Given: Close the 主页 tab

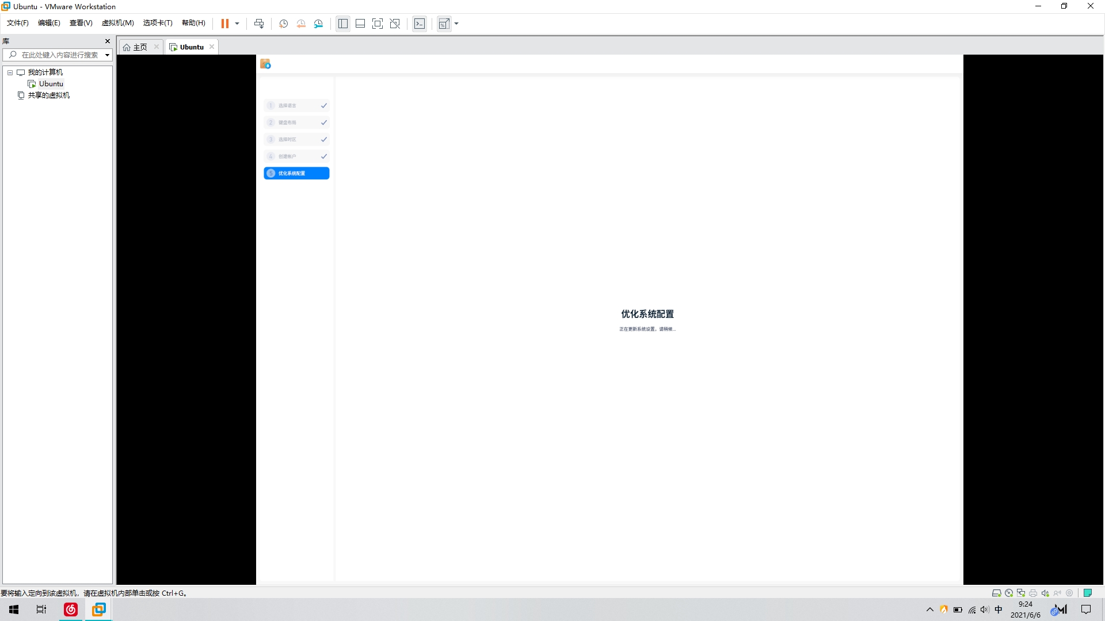Looking at the screenshot, I should pyautogui.click(x=157, y=47).
